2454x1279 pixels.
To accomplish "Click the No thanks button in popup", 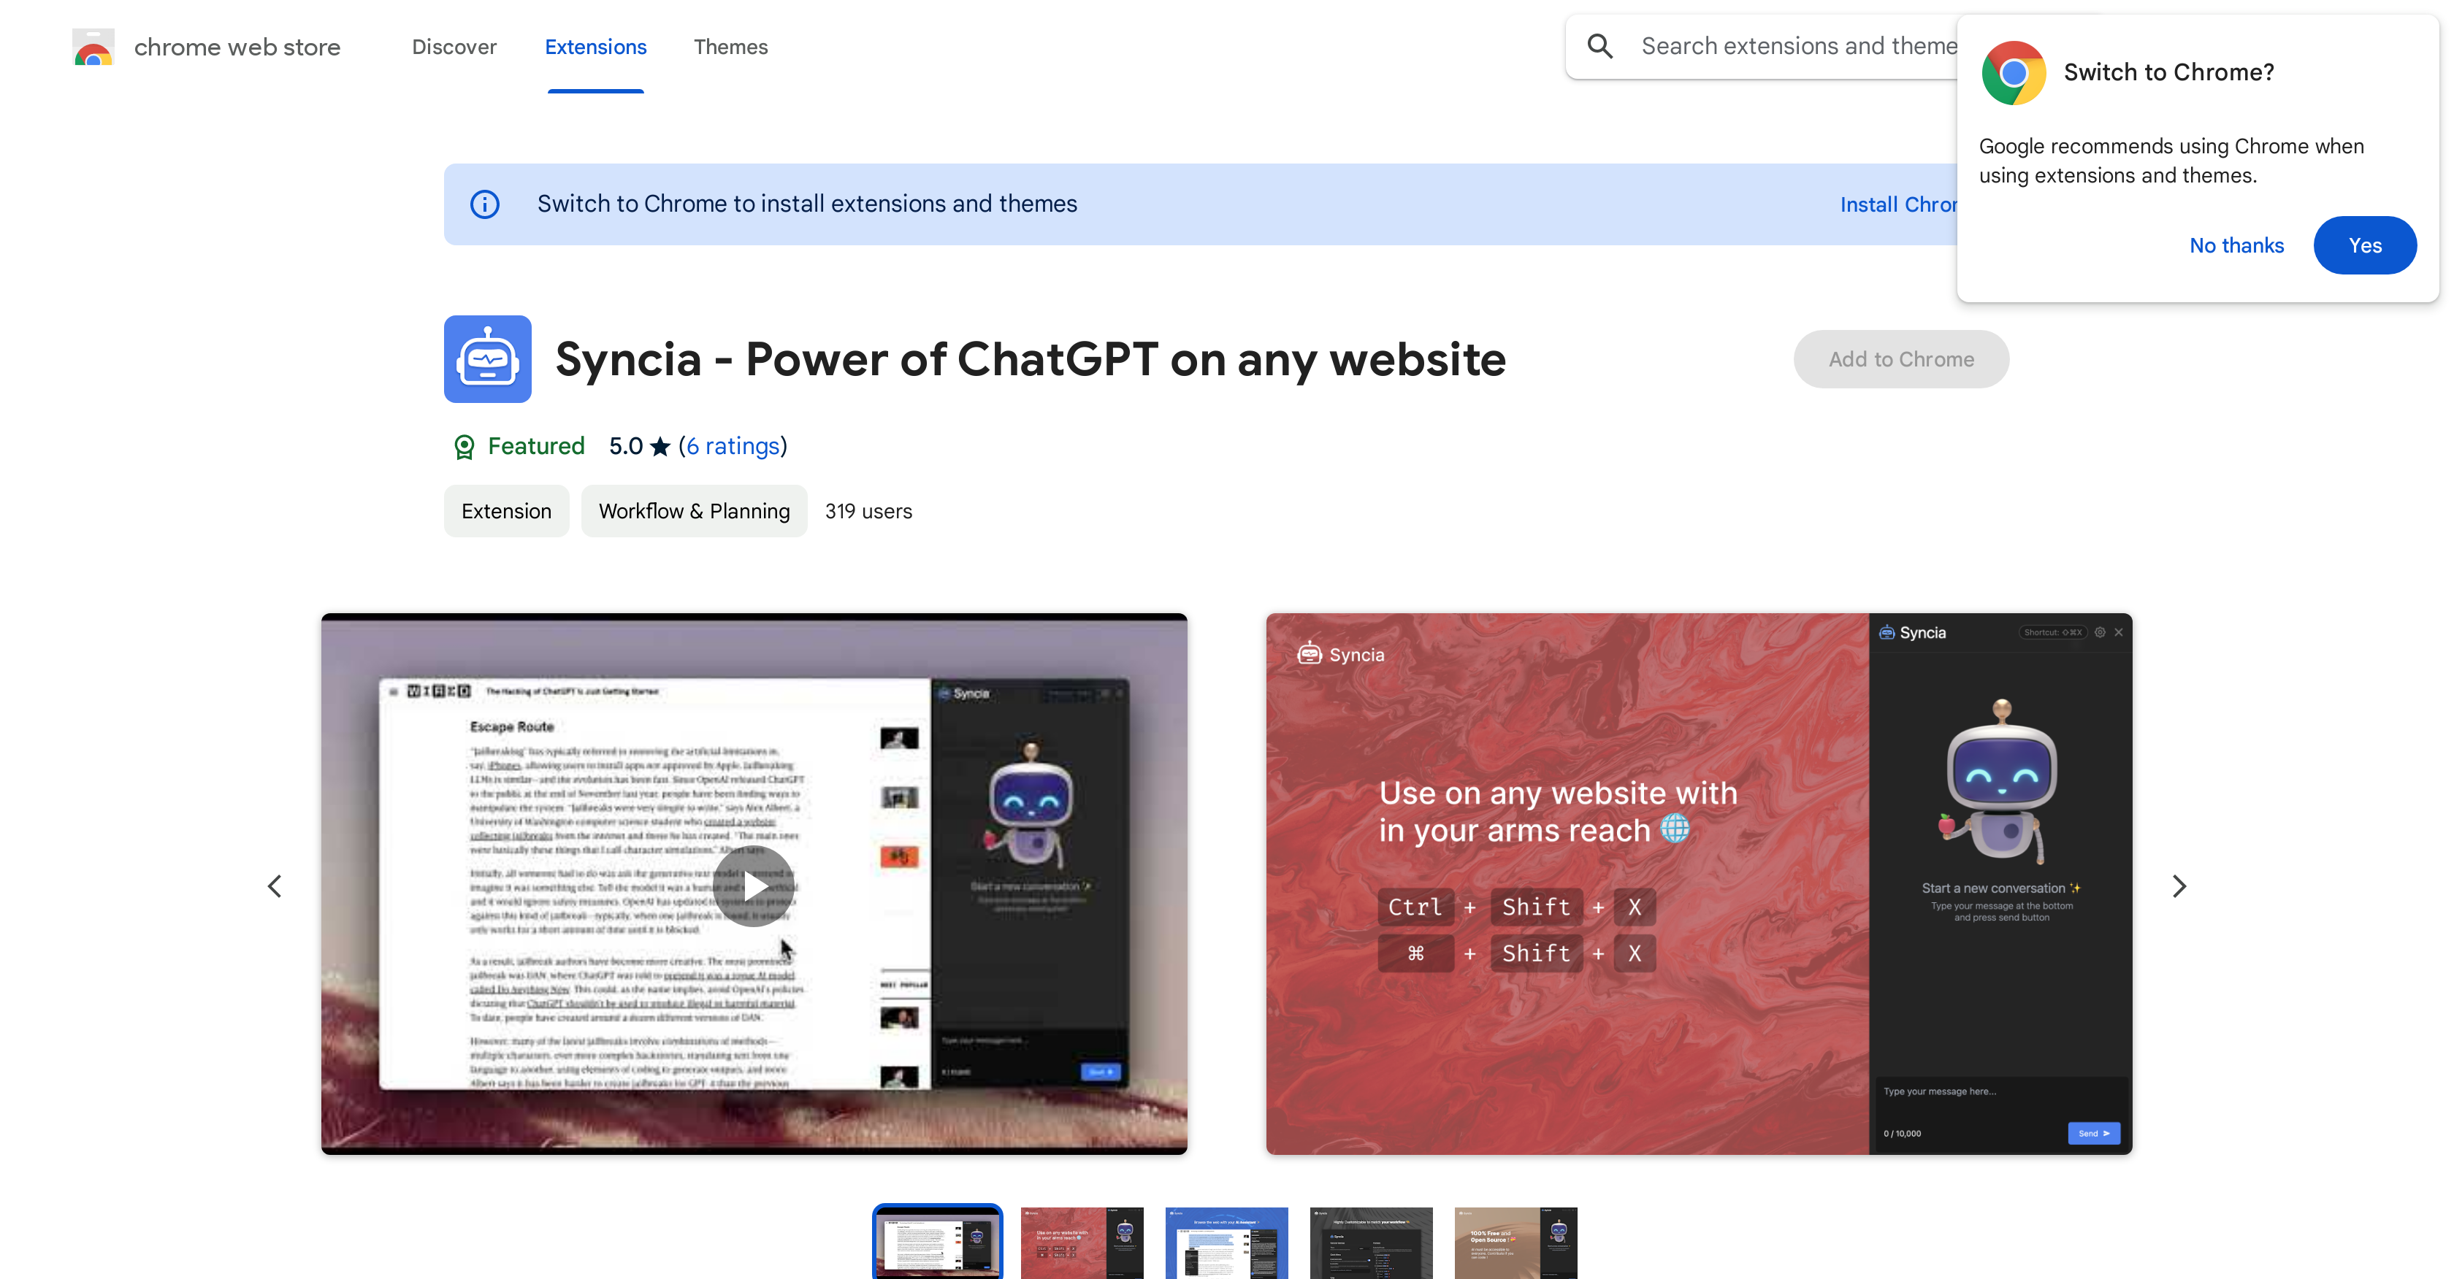I will click(x=2236, y=245).
